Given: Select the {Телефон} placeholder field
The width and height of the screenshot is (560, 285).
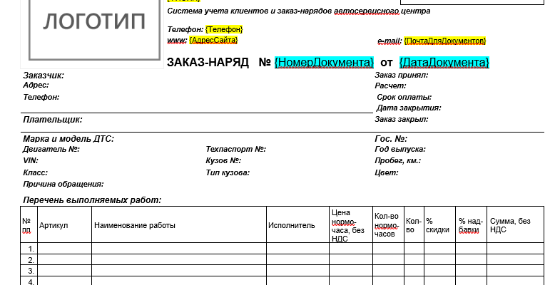Looking at the screenshot, I should coord(224,29).
